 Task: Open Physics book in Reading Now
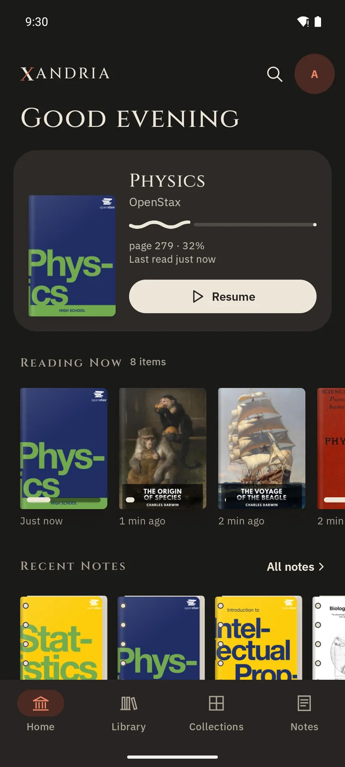[64, 448]
